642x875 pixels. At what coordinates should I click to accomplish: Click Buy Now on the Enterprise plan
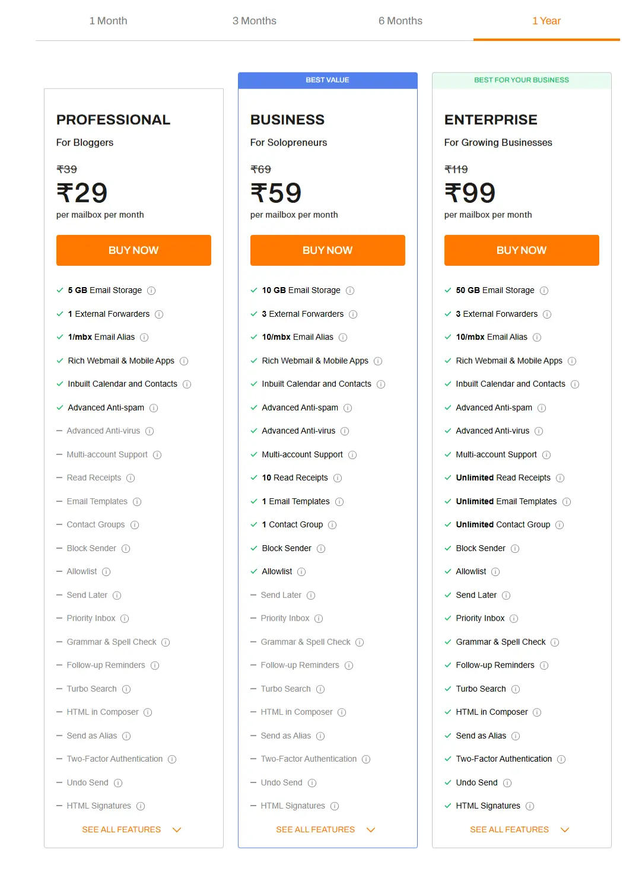coord(521,250)
